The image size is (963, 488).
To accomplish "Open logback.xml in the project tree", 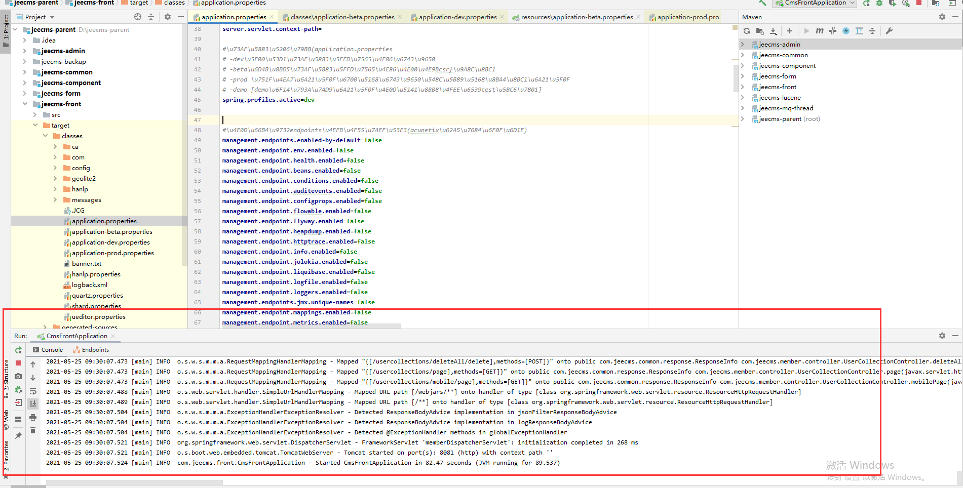I will click(x=89, y=285).
